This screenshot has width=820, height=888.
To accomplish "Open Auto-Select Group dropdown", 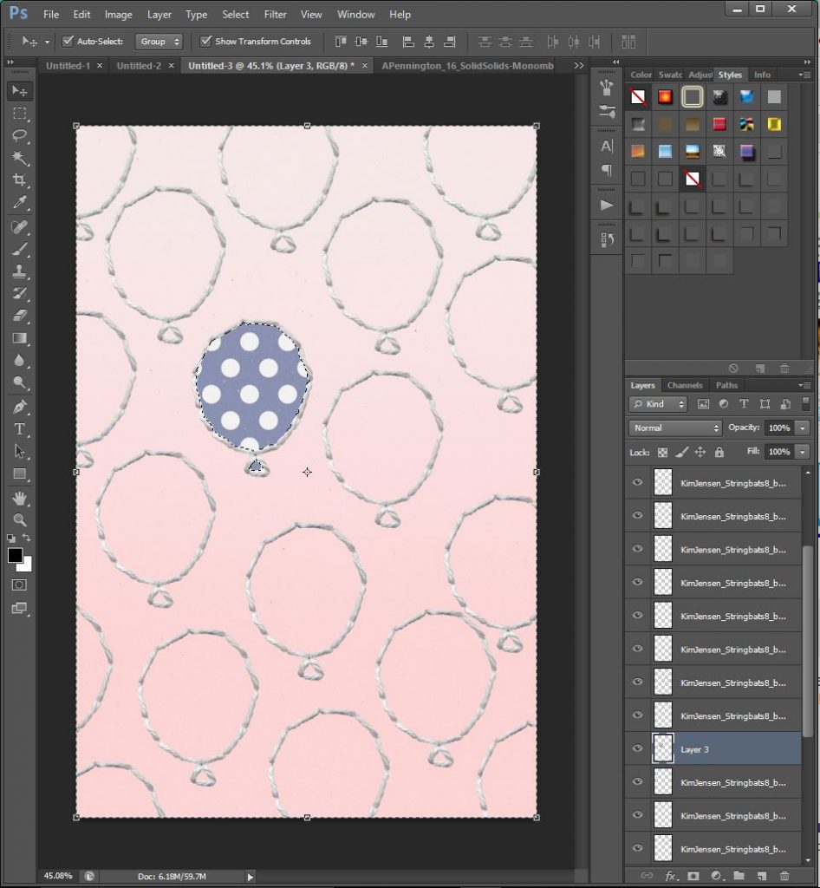I will 159,42.
